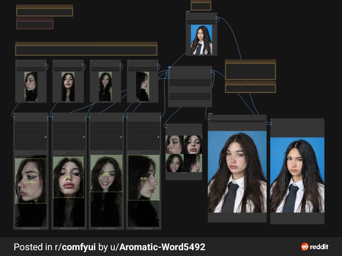
Task: Click the output port of the top blue-background portrait node
Action: coord(217,18)
